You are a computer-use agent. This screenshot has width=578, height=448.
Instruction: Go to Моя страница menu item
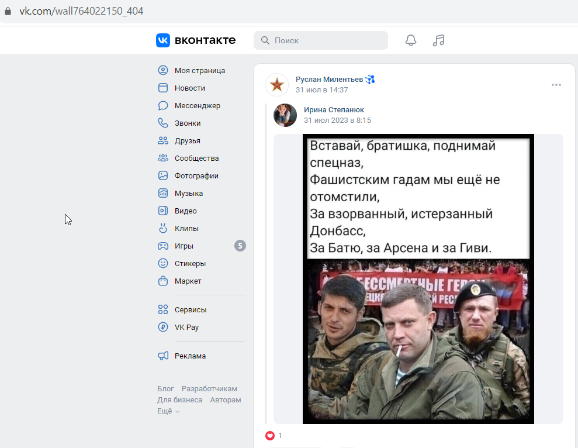click(200, 71)
